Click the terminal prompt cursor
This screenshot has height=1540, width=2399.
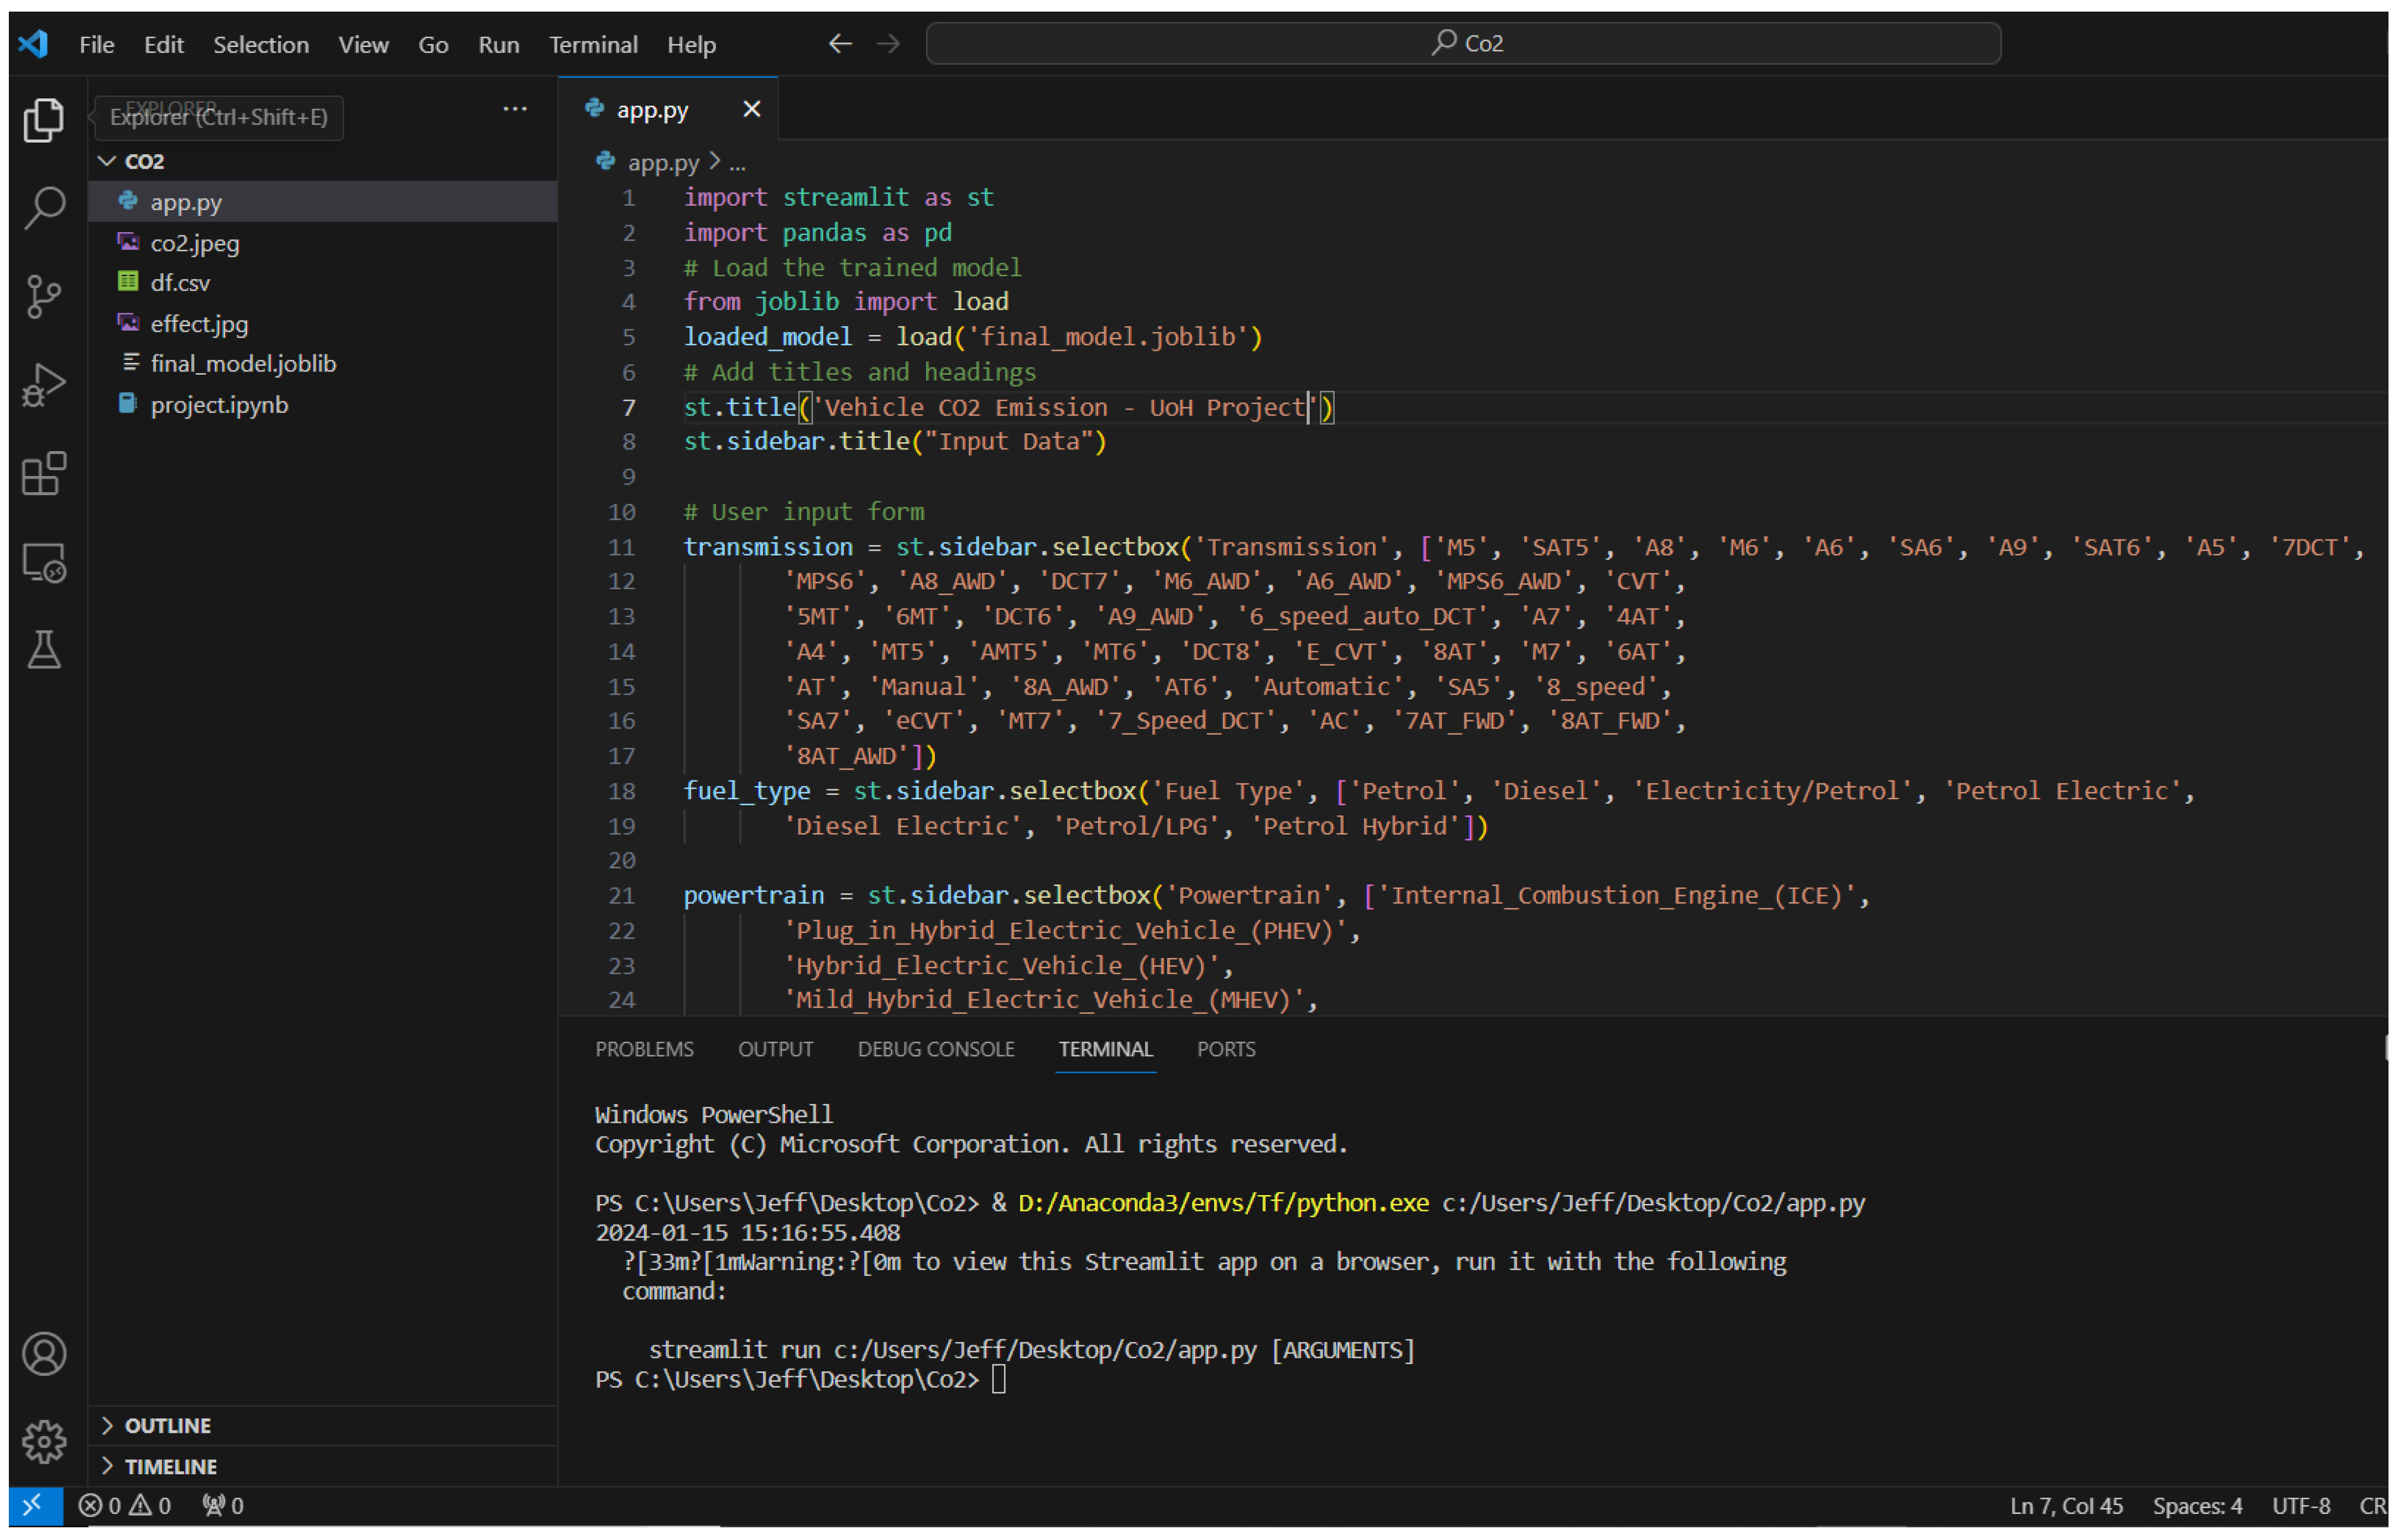(x=998, y=1380)
